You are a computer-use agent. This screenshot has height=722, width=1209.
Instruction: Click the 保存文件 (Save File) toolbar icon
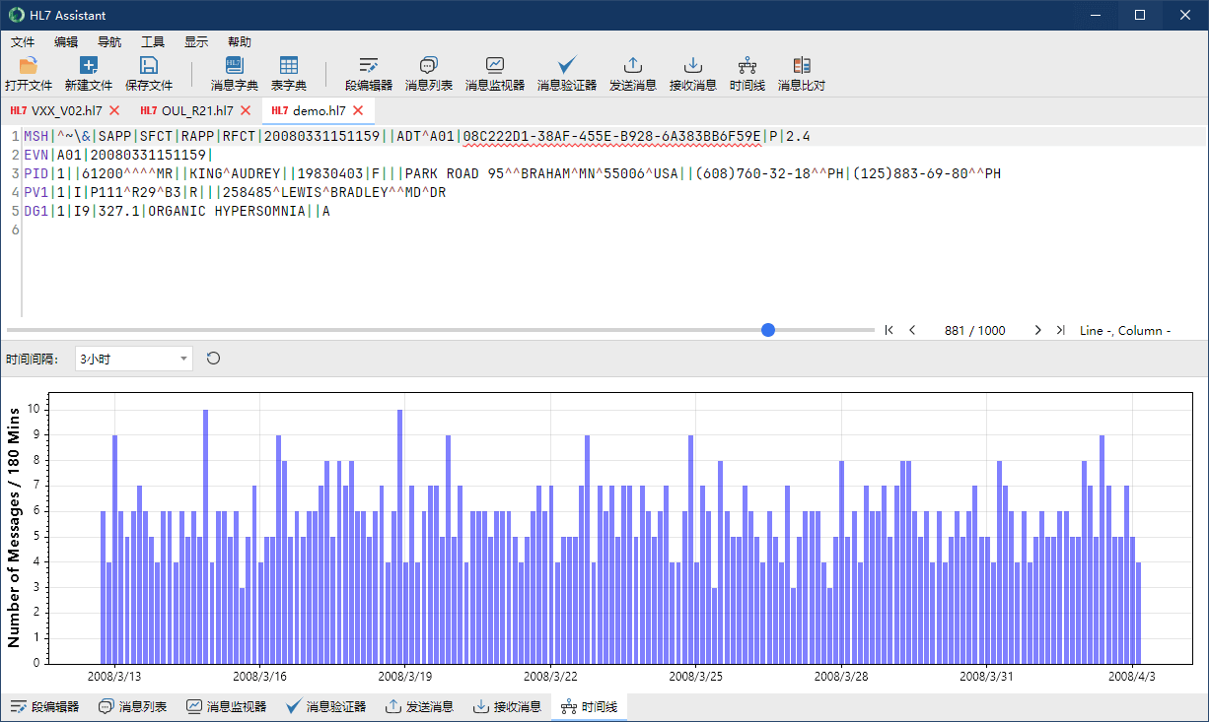click(x=149, y=74)
